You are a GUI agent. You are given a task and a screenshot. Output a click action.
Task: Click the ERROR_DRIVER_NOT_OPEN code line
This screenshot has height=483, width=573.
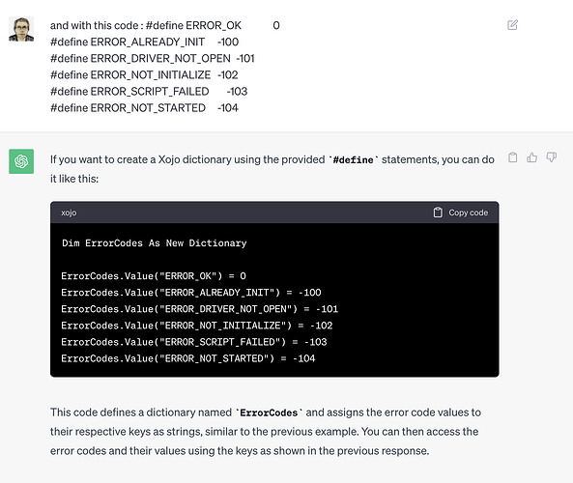[199, 309]
